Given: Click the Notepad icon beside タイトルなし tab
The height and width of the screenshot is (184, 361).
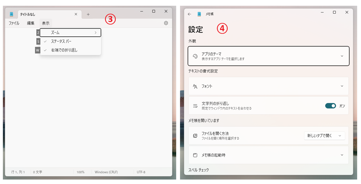Looking at the screenshot, I should tap(12, 14).
